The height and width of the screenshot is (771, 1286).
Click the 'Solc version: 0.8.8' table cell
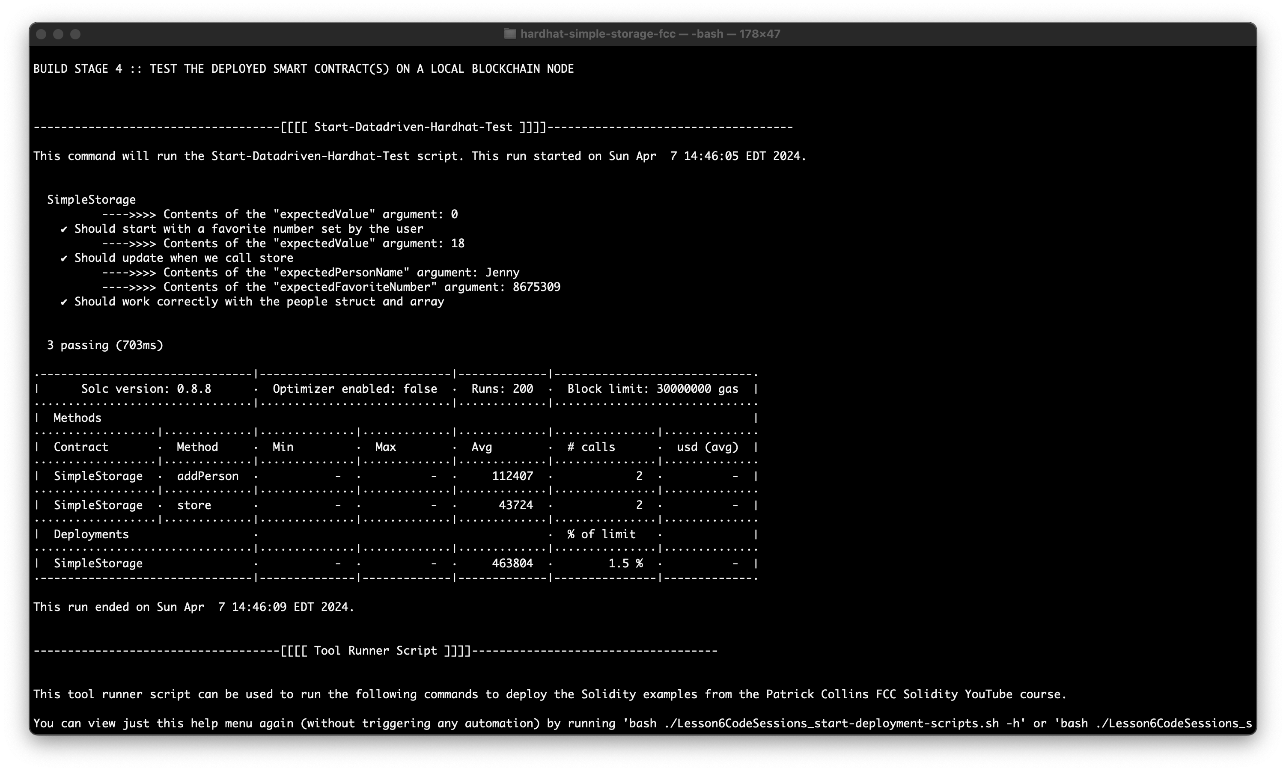point(146,389)
